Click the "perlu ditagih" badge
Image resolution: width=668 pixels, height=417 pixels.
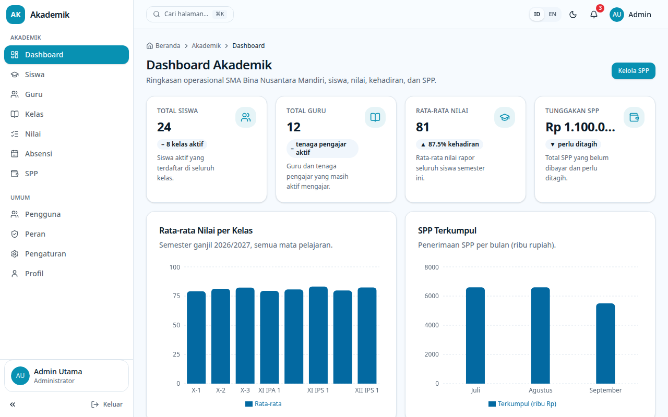click(574, 144)
